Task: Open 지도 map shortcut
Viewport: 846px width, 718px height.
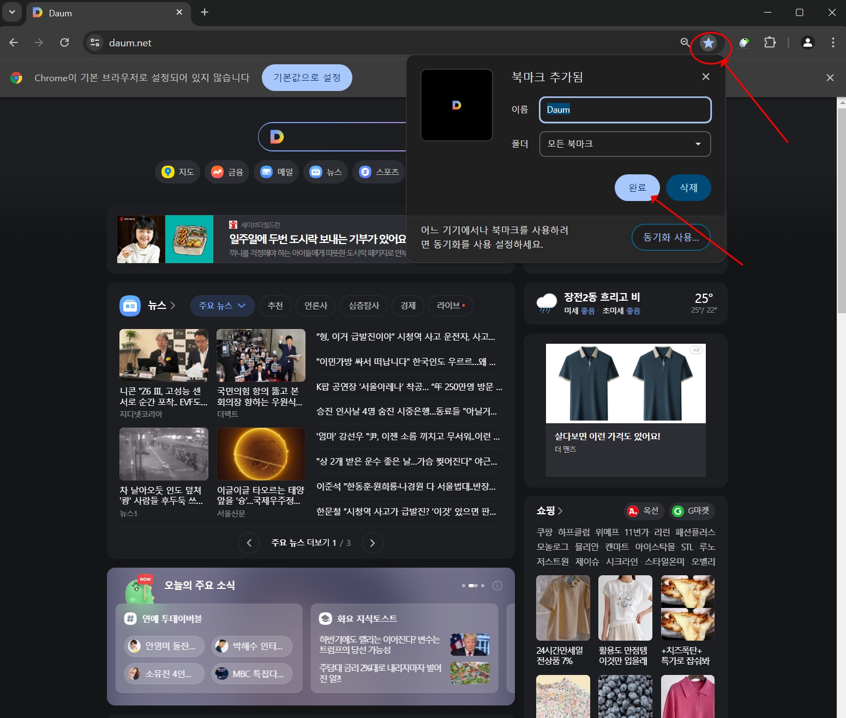Action: (x=178, y=172)
